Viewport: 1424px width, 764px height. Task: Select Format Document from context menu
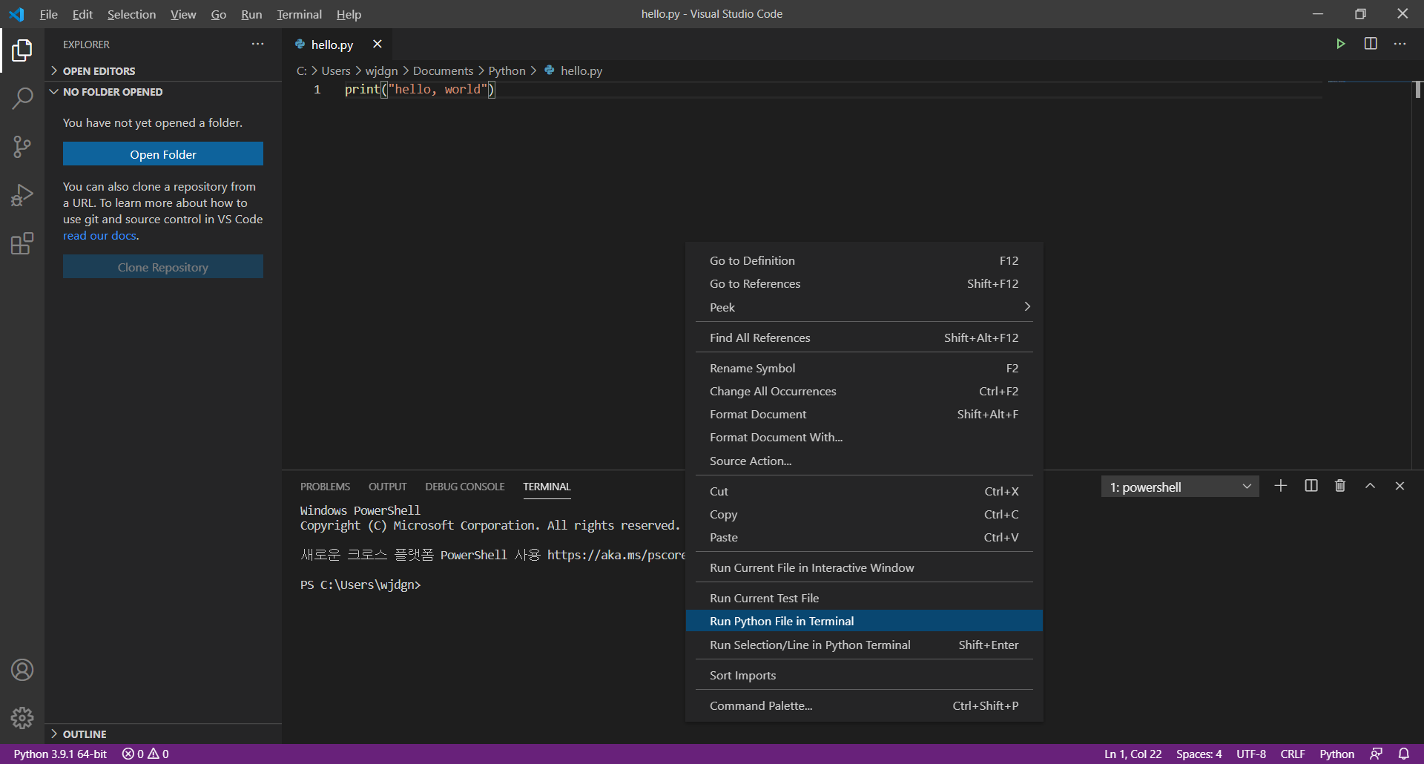pyautogui.click(x=864, y=414)
